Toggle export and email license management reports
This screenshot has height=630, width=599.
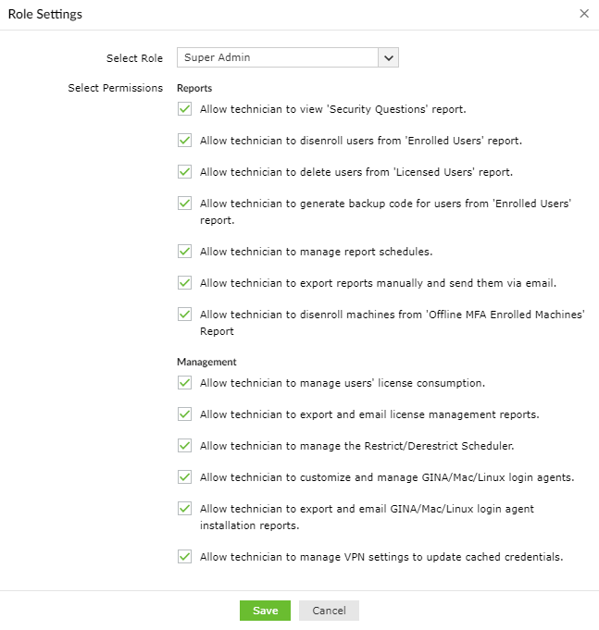pos(184,414)
